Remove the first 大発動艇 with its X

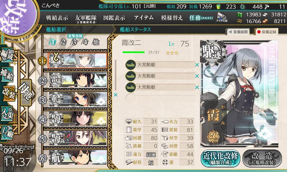coord(197,65)
